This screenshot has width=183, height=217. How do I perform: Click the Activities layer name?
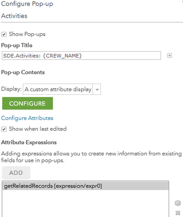tap(14, 16)
